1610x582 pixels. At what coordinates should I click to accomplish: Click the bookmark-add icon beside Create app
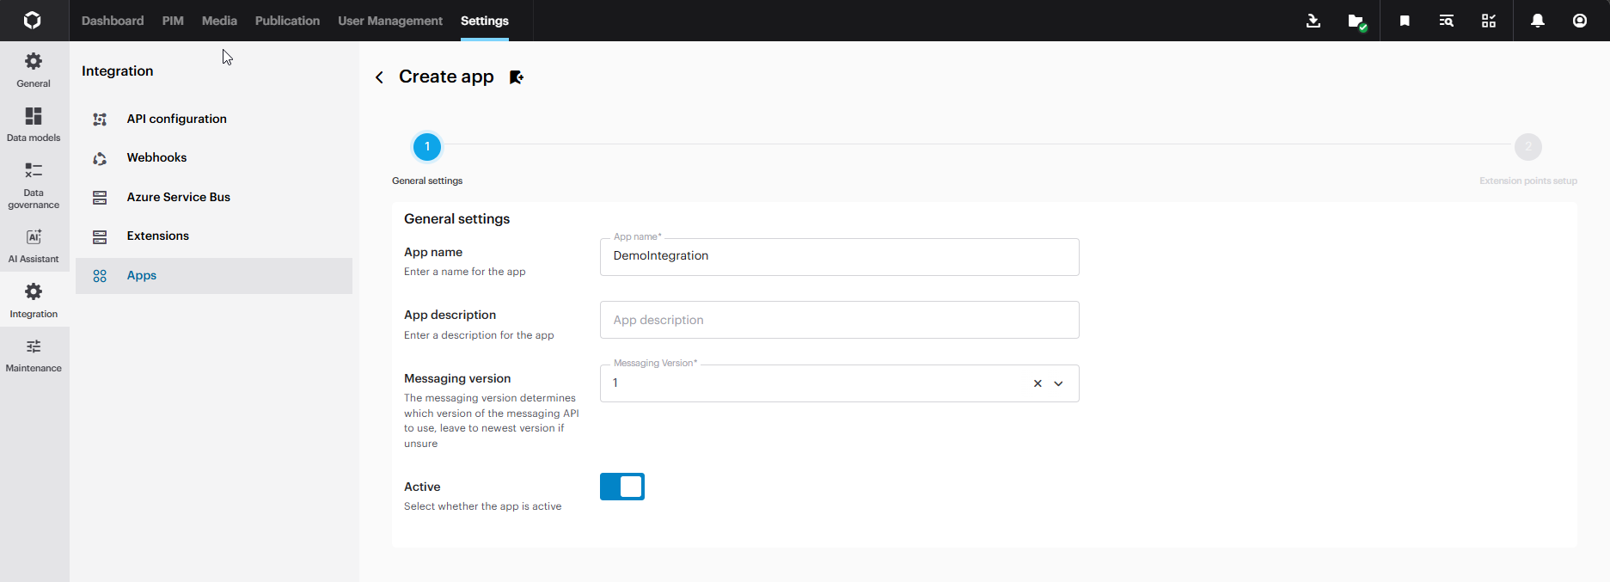[517, 77]
